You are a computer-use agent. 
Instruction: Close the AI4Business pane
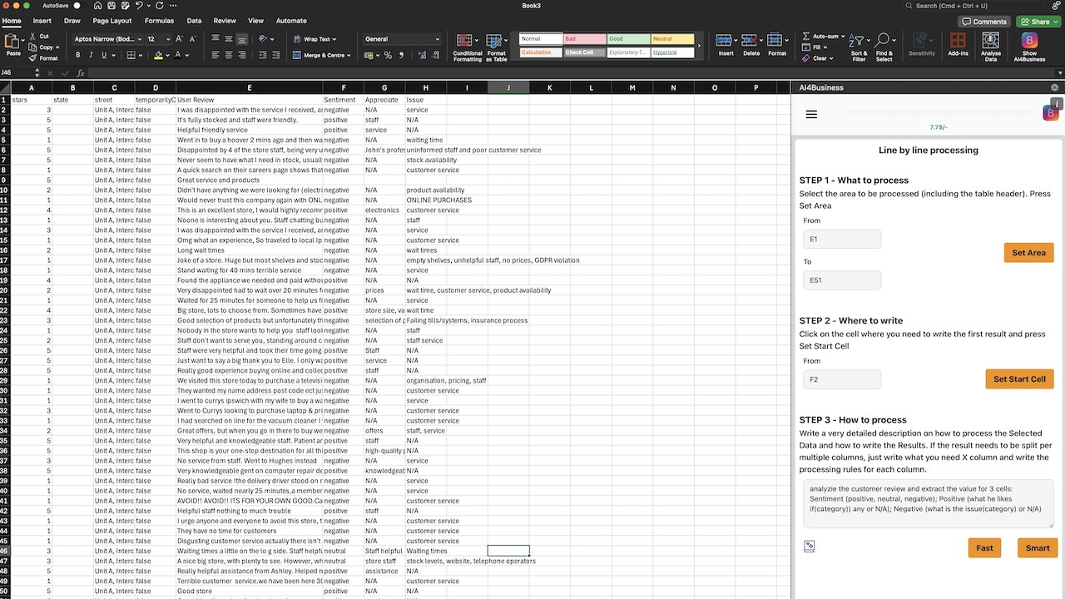tap(1055, 87)
